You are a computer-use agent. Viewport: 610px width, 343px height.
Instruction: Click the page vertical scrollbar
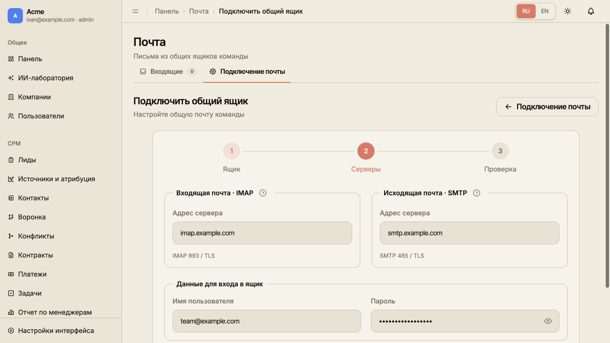pyautogui.click(x=607, y=155)
